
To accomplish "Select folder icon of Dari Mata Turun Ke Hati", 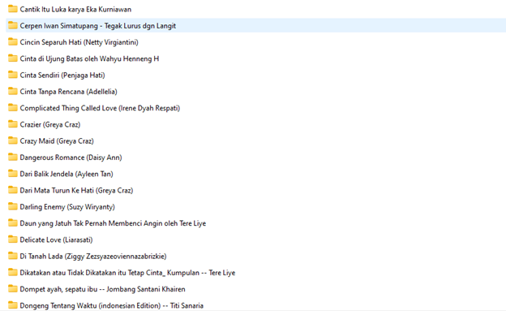I will [13, 190].
